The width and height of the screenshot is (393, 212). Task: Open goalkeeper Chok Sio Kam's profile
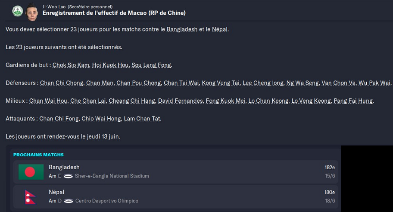tap(71, 65)
